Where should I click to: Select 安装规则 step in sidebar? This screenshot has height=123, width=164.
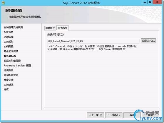tap(9, 42)
